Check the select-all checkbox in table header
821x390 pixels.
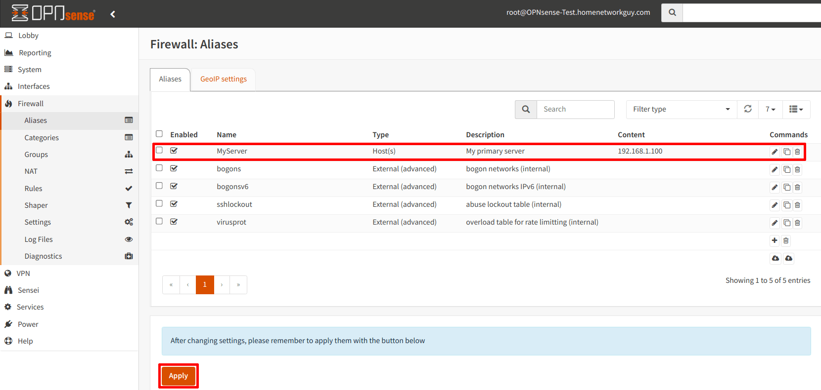159,134
